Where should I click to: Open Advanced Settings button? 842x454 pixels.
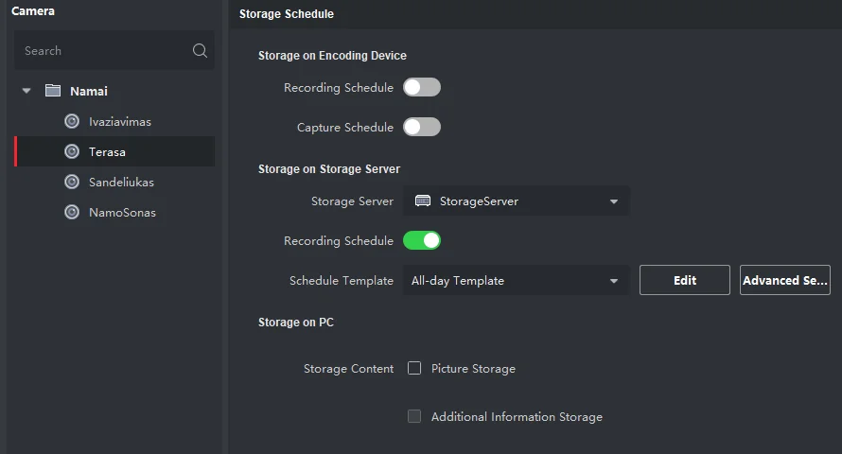[x=785, y=281]
